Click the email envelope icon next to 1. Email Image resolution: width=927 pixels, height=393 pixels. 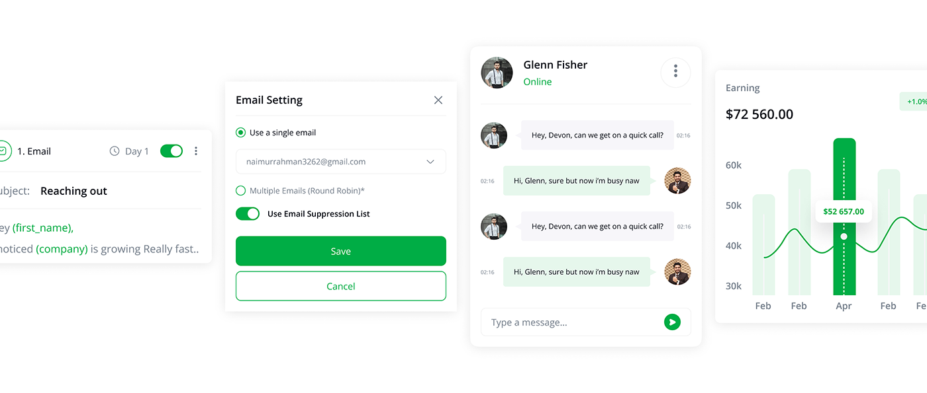point(3,151)
